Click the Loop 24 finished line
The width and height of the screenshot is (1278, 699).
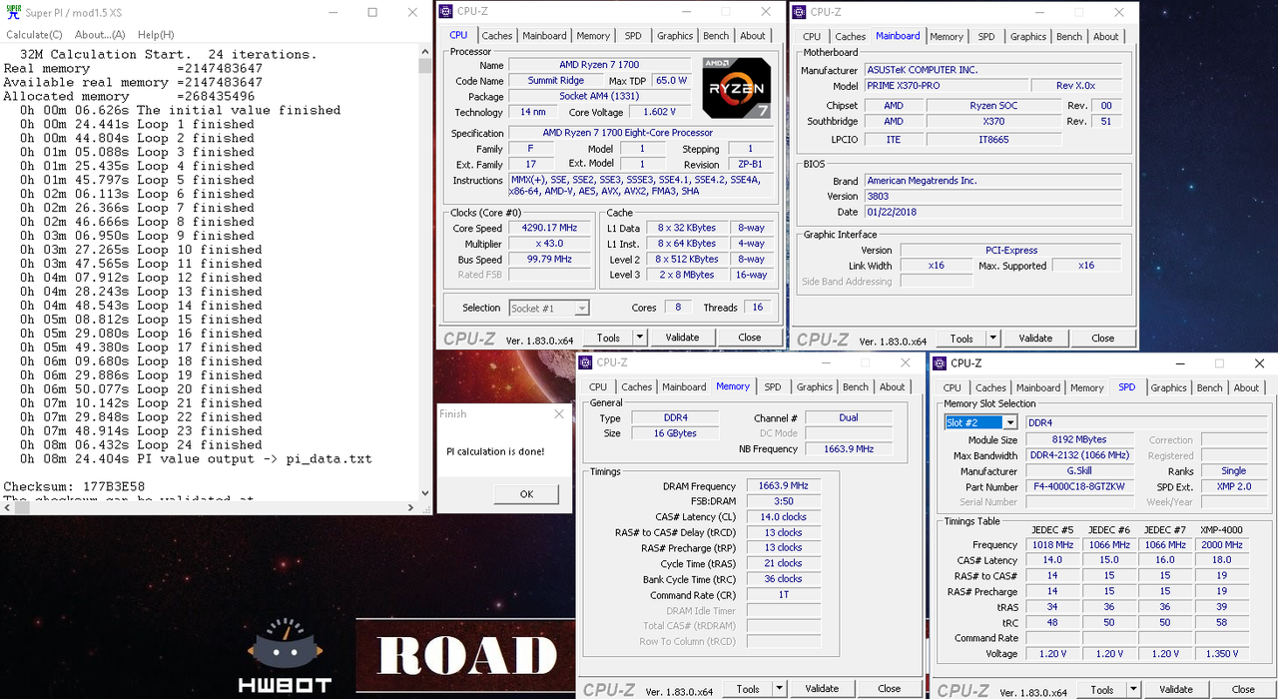(x=141, y=445)
